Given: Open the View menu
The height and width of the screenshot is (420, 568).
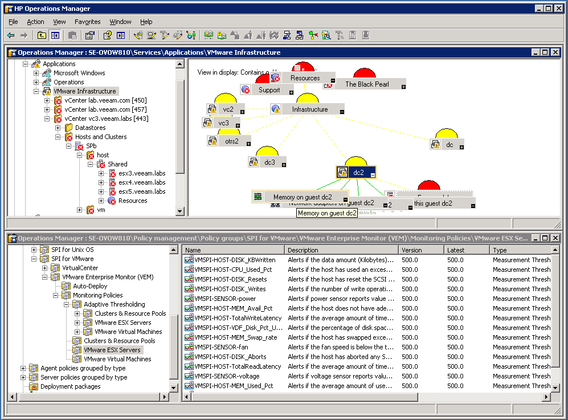Looking at the screenshot, I should click(x=59, y=22).
